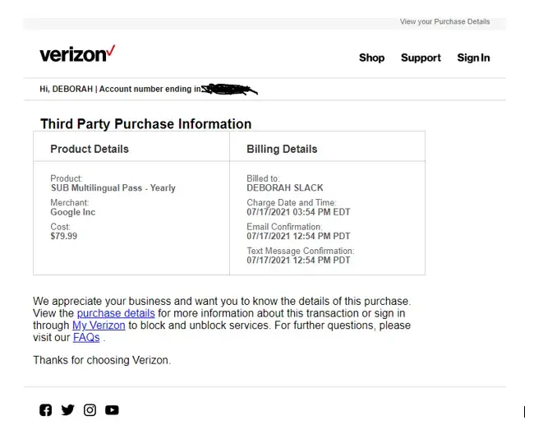Viewport: 543px width, 448px height.
Task: Open "View your Purchase Details" at top
Action: (x=444, y=21)
